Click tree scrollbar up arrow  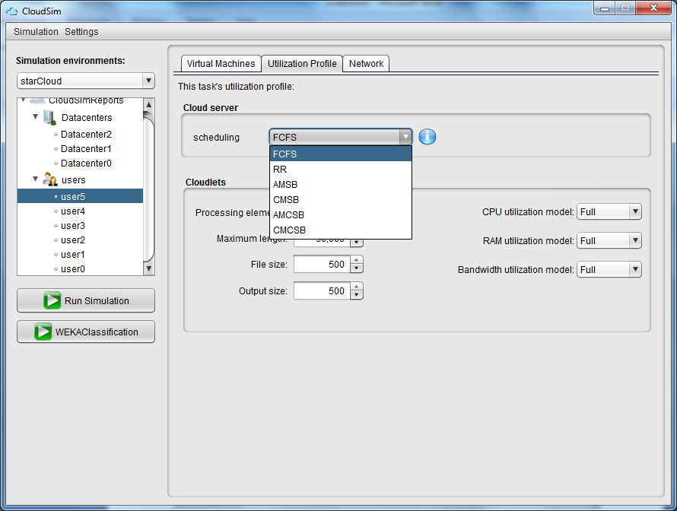[148, 104]
